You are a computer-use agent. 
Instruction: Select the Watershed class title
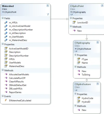point(8,6)
